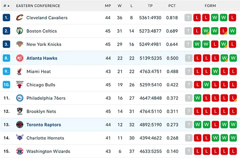Click the Atlanta Hawks rank 8 badge
240x158 pixels.
click(x=6, y=58)
